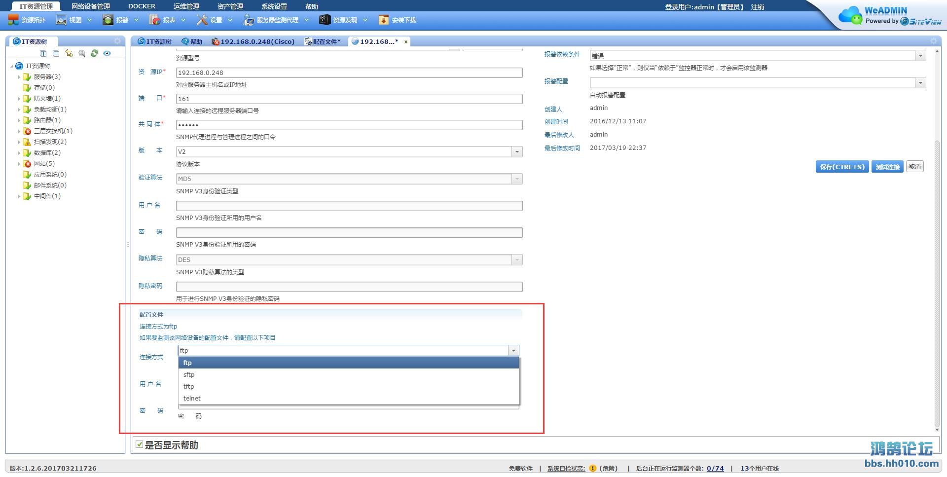Viewport: 947px width, 477px height.
Task: Open the 版本 V2 dropdown
Action: [x=517, y=152]
